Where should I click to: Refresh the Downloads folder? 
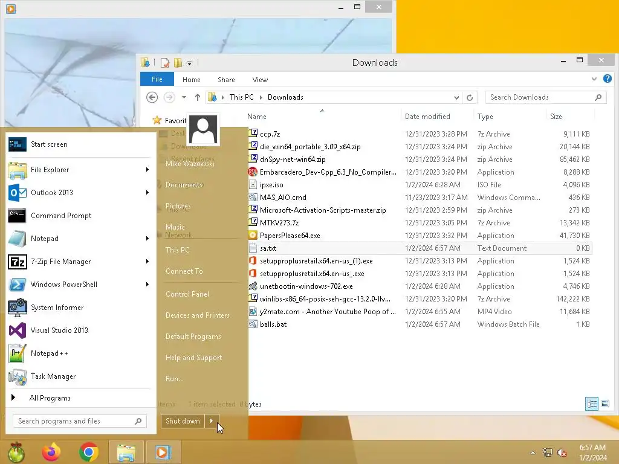coord(470,97)
